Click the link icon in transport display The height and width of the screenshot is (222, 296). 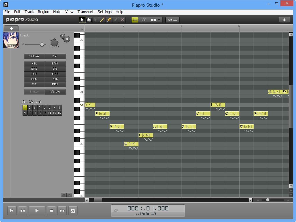pyautogui.click(x=116, y=210)
